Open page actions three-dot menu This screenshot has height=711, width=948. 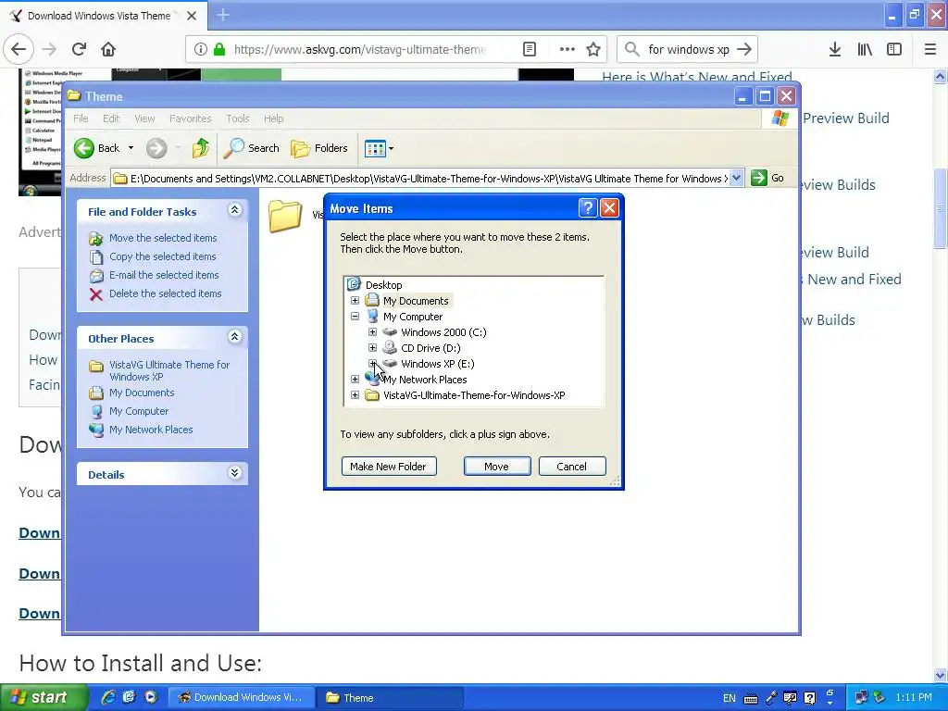[x=567, y=50]
